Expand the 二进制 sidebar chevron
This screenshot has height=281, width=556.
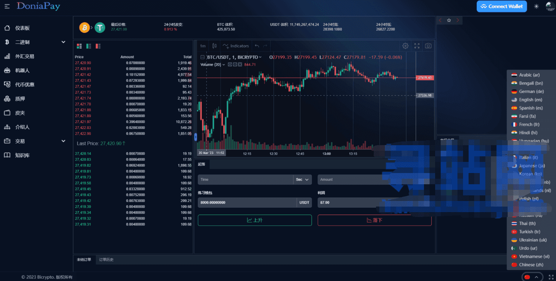tap(63, 42)
